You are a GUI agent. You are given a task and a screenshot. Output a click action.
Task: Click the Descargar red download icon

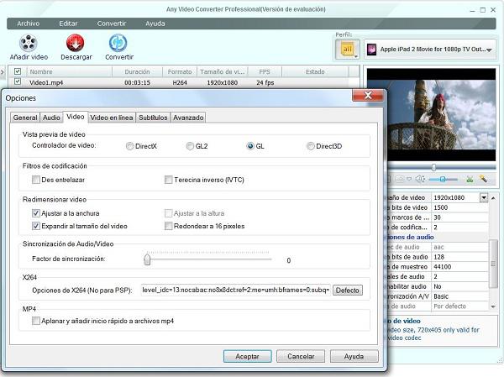click(76, 43)
